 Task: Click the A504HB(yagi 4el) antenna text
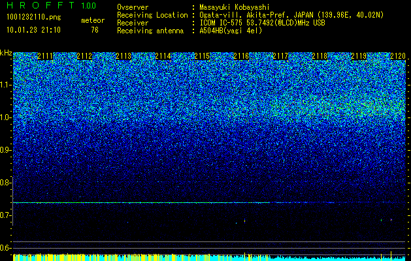[231, 31]
